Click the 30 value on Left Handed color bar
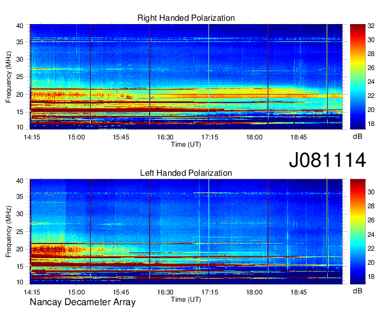This screenshot has height=309, width=381. click(x=371, y=192)
